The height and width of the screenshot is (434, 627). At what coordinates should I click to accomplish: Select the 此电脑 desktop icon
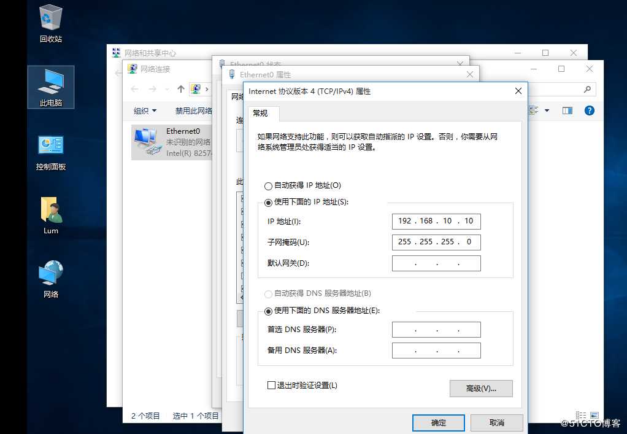[x=51, y=87]
